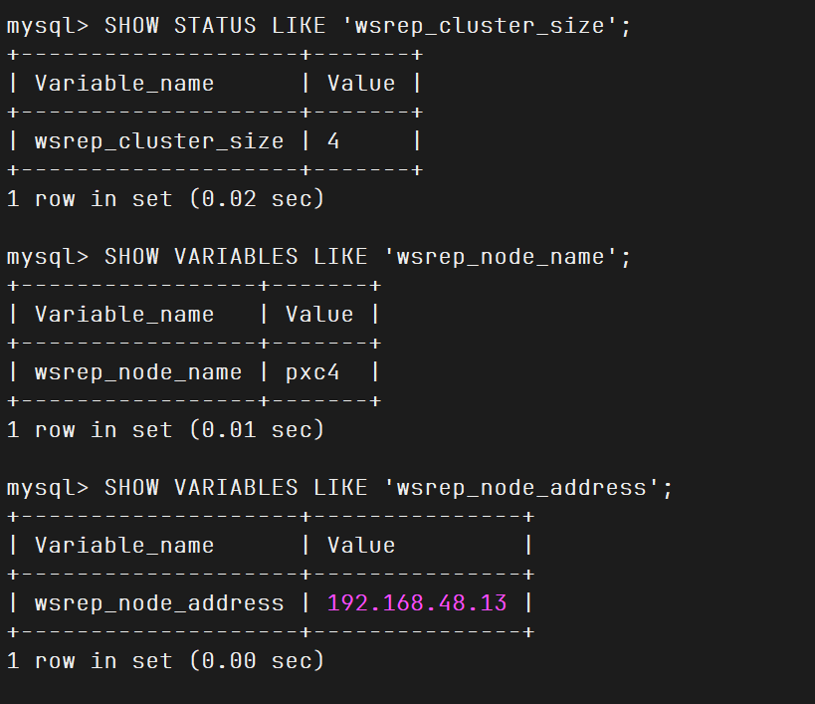Click the quoted 'wsrep_node_address' in the third command
This screenshot has height=704, width=815.
tap(521, 488)
